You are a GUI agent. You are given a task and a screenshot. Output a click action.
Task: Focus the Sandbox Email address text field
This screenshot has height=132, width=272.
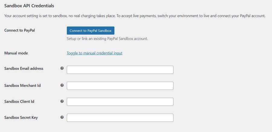coord(120,70)
